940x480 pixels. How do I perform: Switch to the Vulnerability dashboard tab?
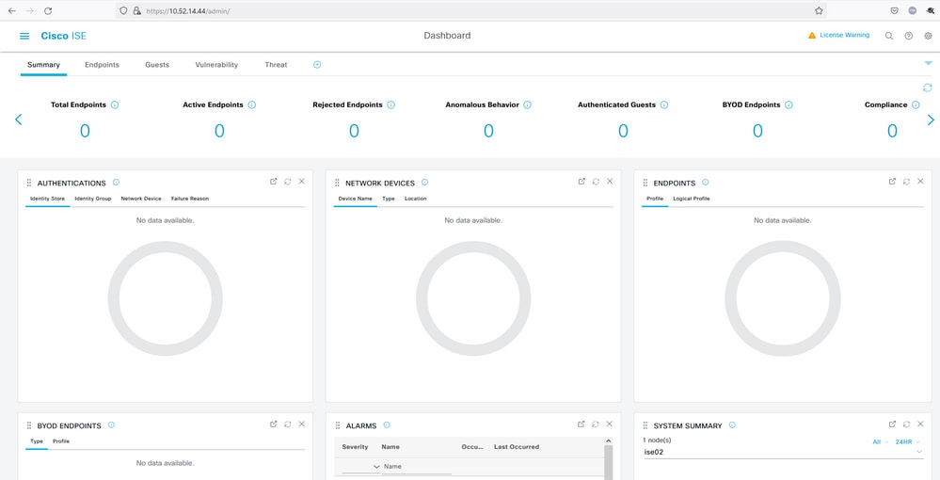(216, 65)
